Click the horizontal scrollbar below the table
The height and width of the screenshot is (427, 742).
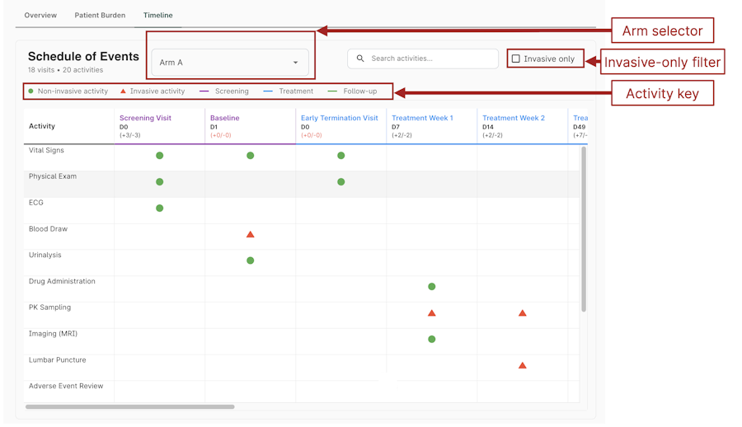pos(130,406)
